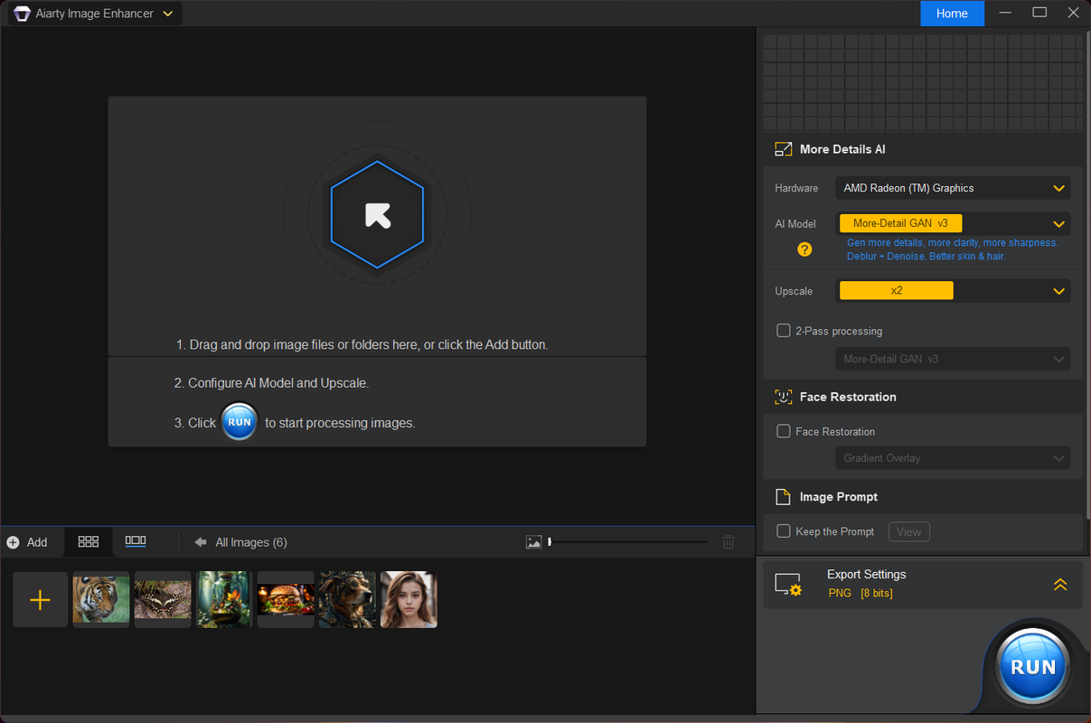Switch to filmstrip view
This screenshot has width=1091, height=723.
click(136, 541)
